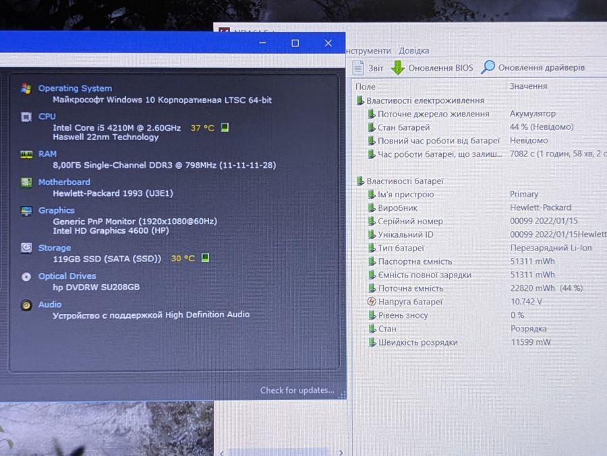Maximize the Speccy window

[x=295, y=43]
